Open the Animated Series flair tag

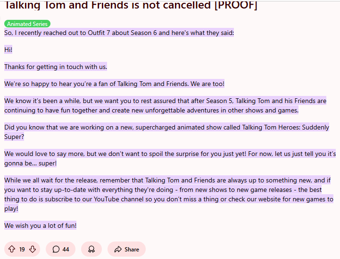[x=27, y=24]
